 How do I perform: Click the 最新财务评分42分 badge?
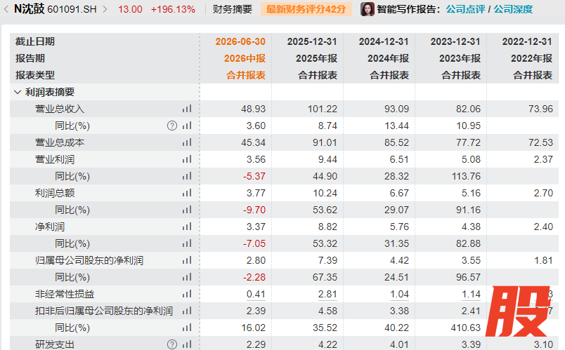[306, 9]
